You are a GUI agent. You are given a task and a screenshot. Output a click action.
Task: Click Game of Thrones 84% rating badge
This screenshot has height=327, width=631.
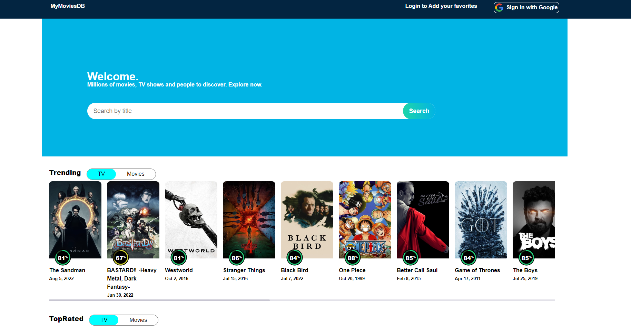tap(469, 258)
